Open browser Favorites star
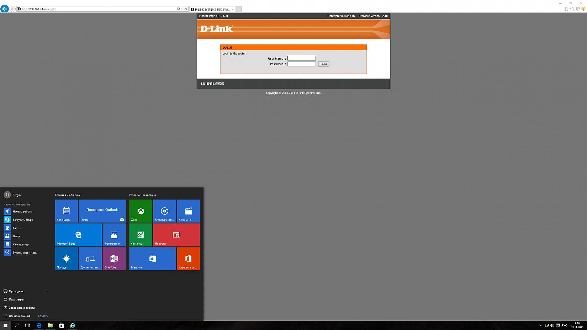 tap(572, 9)
